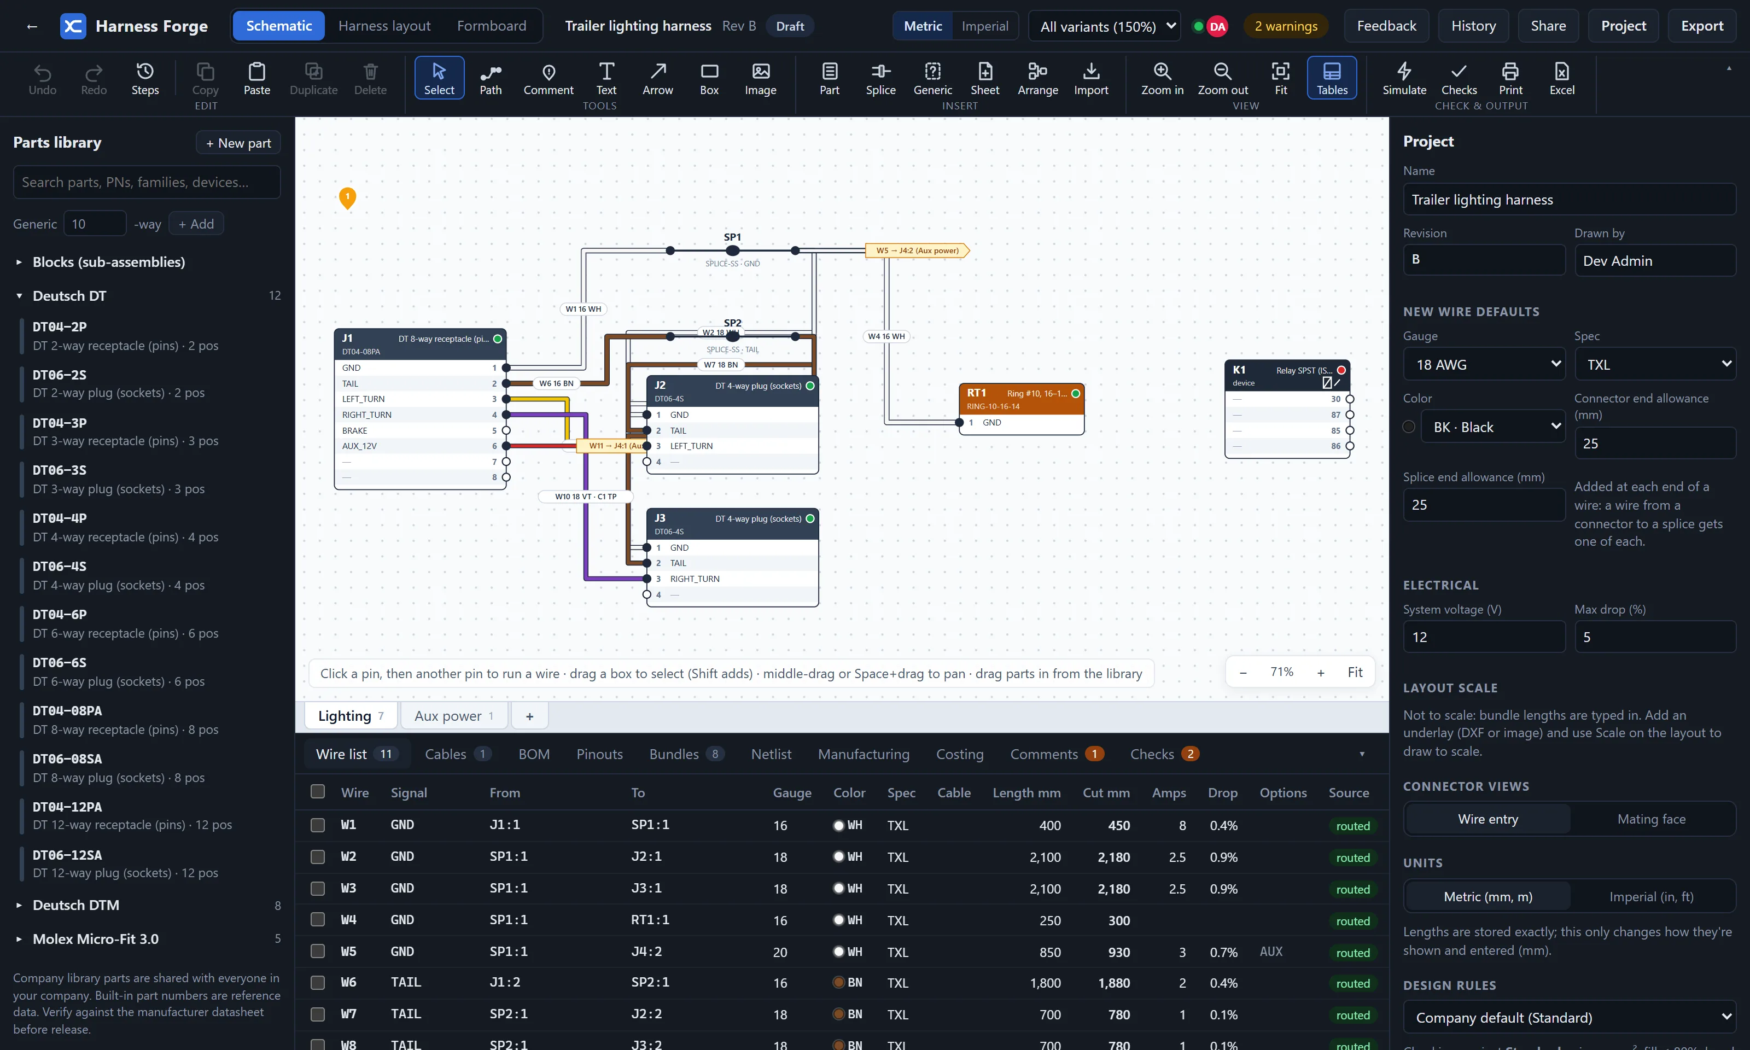The width and height of the screenshot is (1750, 1050).
Task: Open the Aux power sheet tab
Action: coord(453,716)
